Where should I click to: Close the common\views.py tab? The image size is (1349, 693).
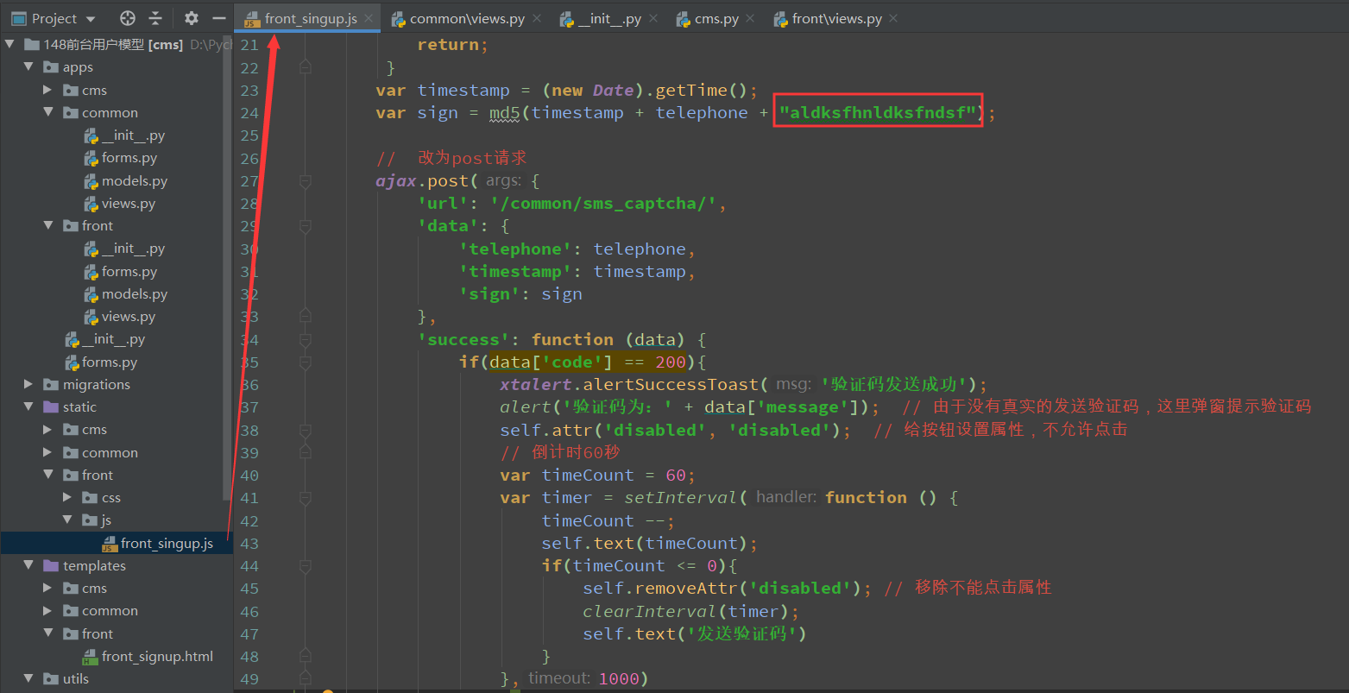(x=536, y=18)
